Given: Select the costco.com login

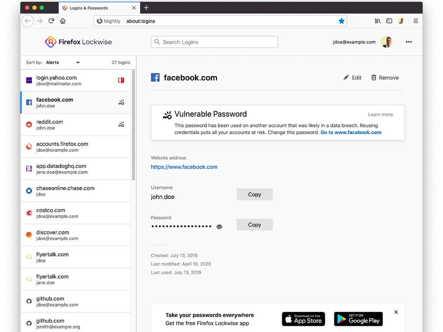Looking at the screenshot, I should 76,213.
